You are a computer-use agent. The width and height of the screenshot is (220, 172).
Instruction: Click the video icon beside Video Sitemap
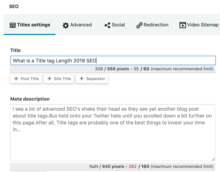(183, 25)
